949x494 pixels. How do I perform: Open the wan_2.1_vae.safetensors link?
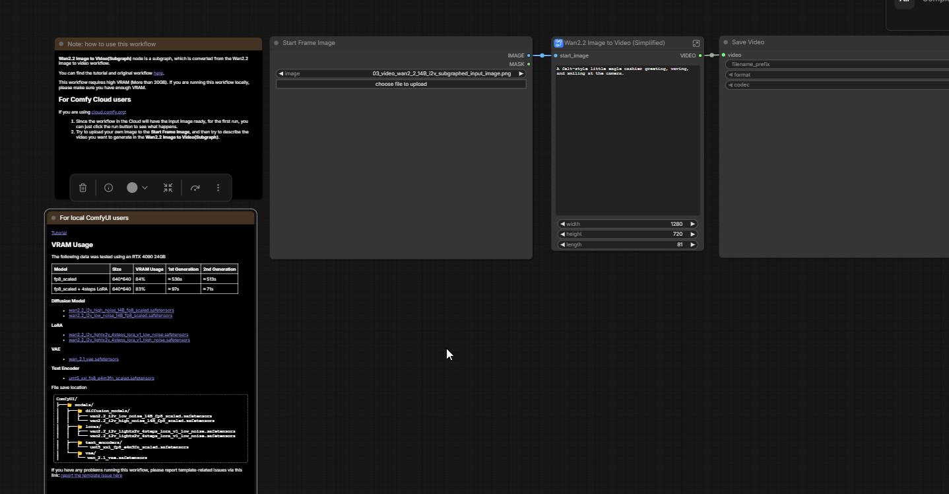pos(94,359)
